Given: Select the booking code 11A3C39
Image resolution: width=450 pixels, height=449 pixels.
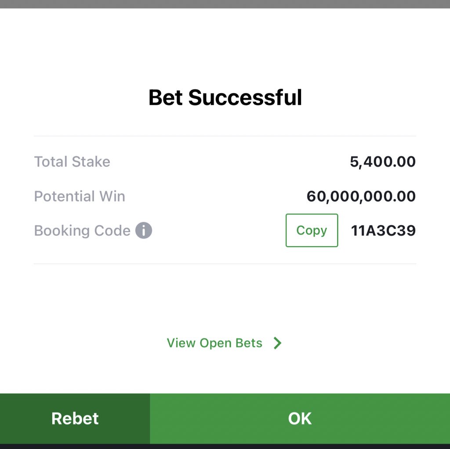Looking at the screenshot, I should (x=383, y=230).
